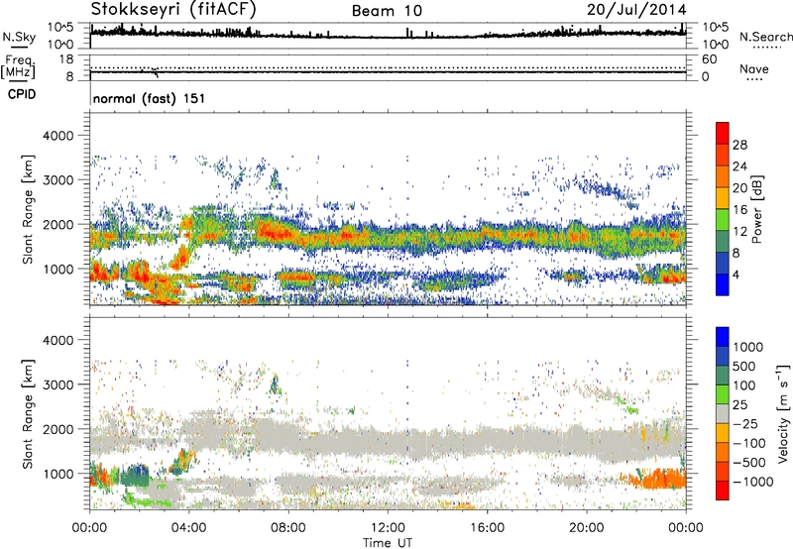Image resolution: width=793 pixels, height=549 pixels.
Task: Pick the yellow-orange 16–20 dB power swatch
Action: (x=723, y=198)
